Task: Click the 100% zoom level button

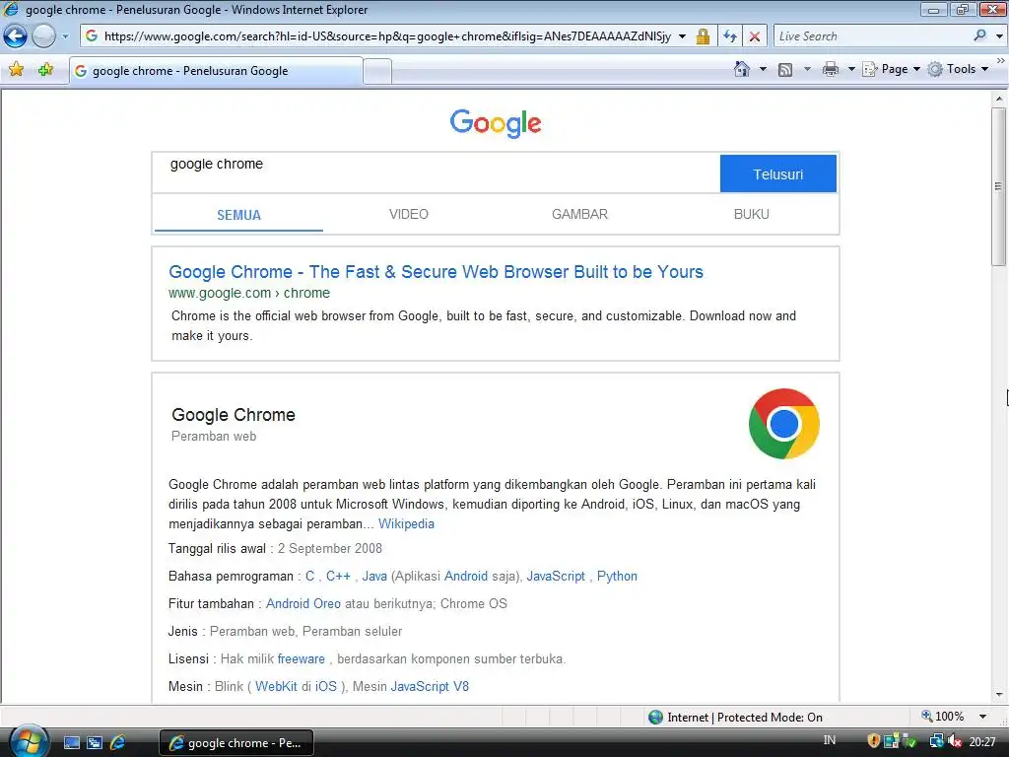Action: (x=943, y=717)
